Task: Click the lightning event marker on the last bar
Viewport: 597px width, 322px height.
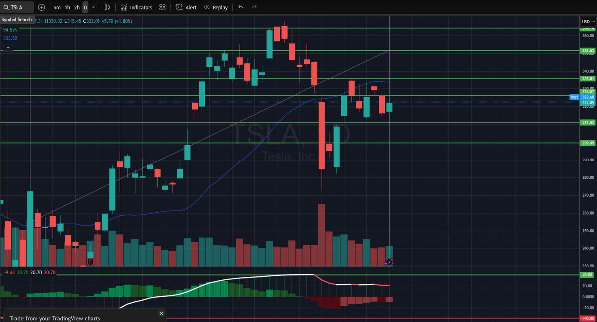Action: (390, 262)
